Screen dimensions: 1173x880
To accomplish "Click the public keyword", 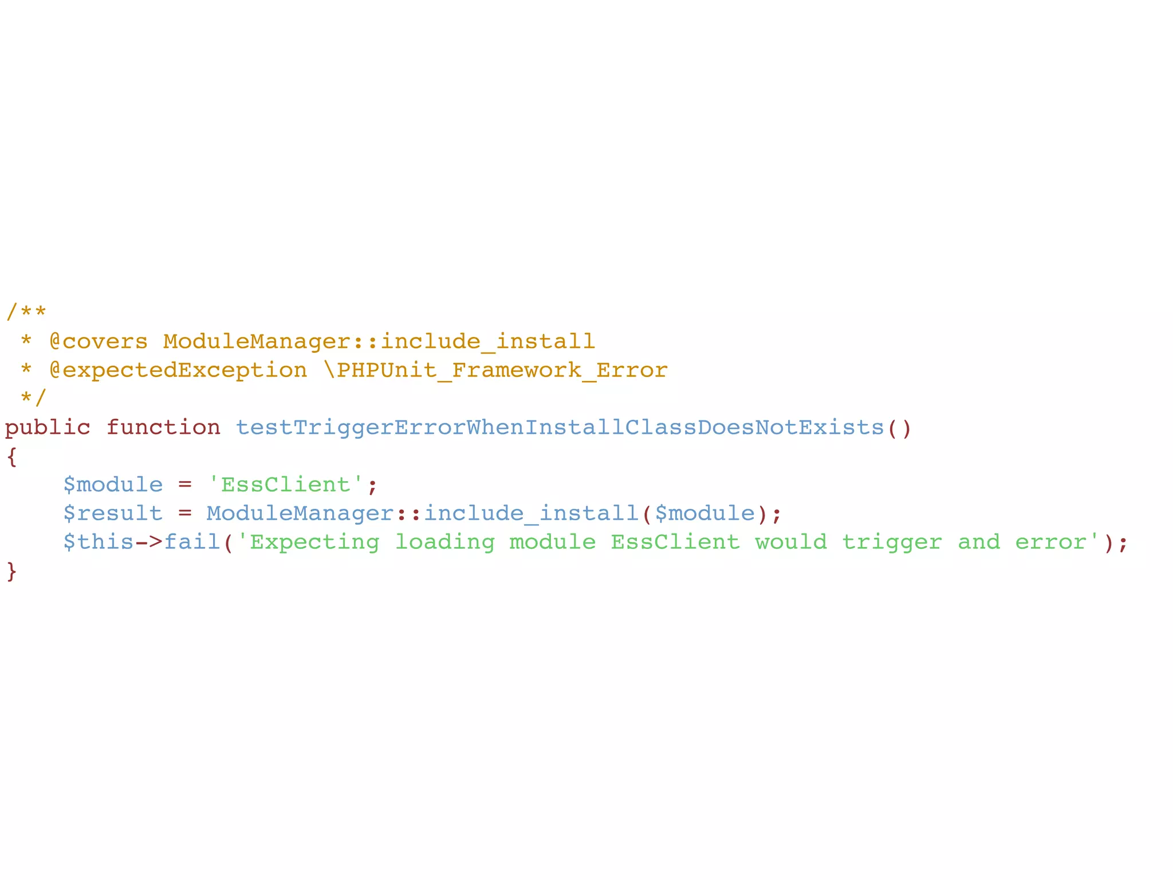I will coord(48,428).
